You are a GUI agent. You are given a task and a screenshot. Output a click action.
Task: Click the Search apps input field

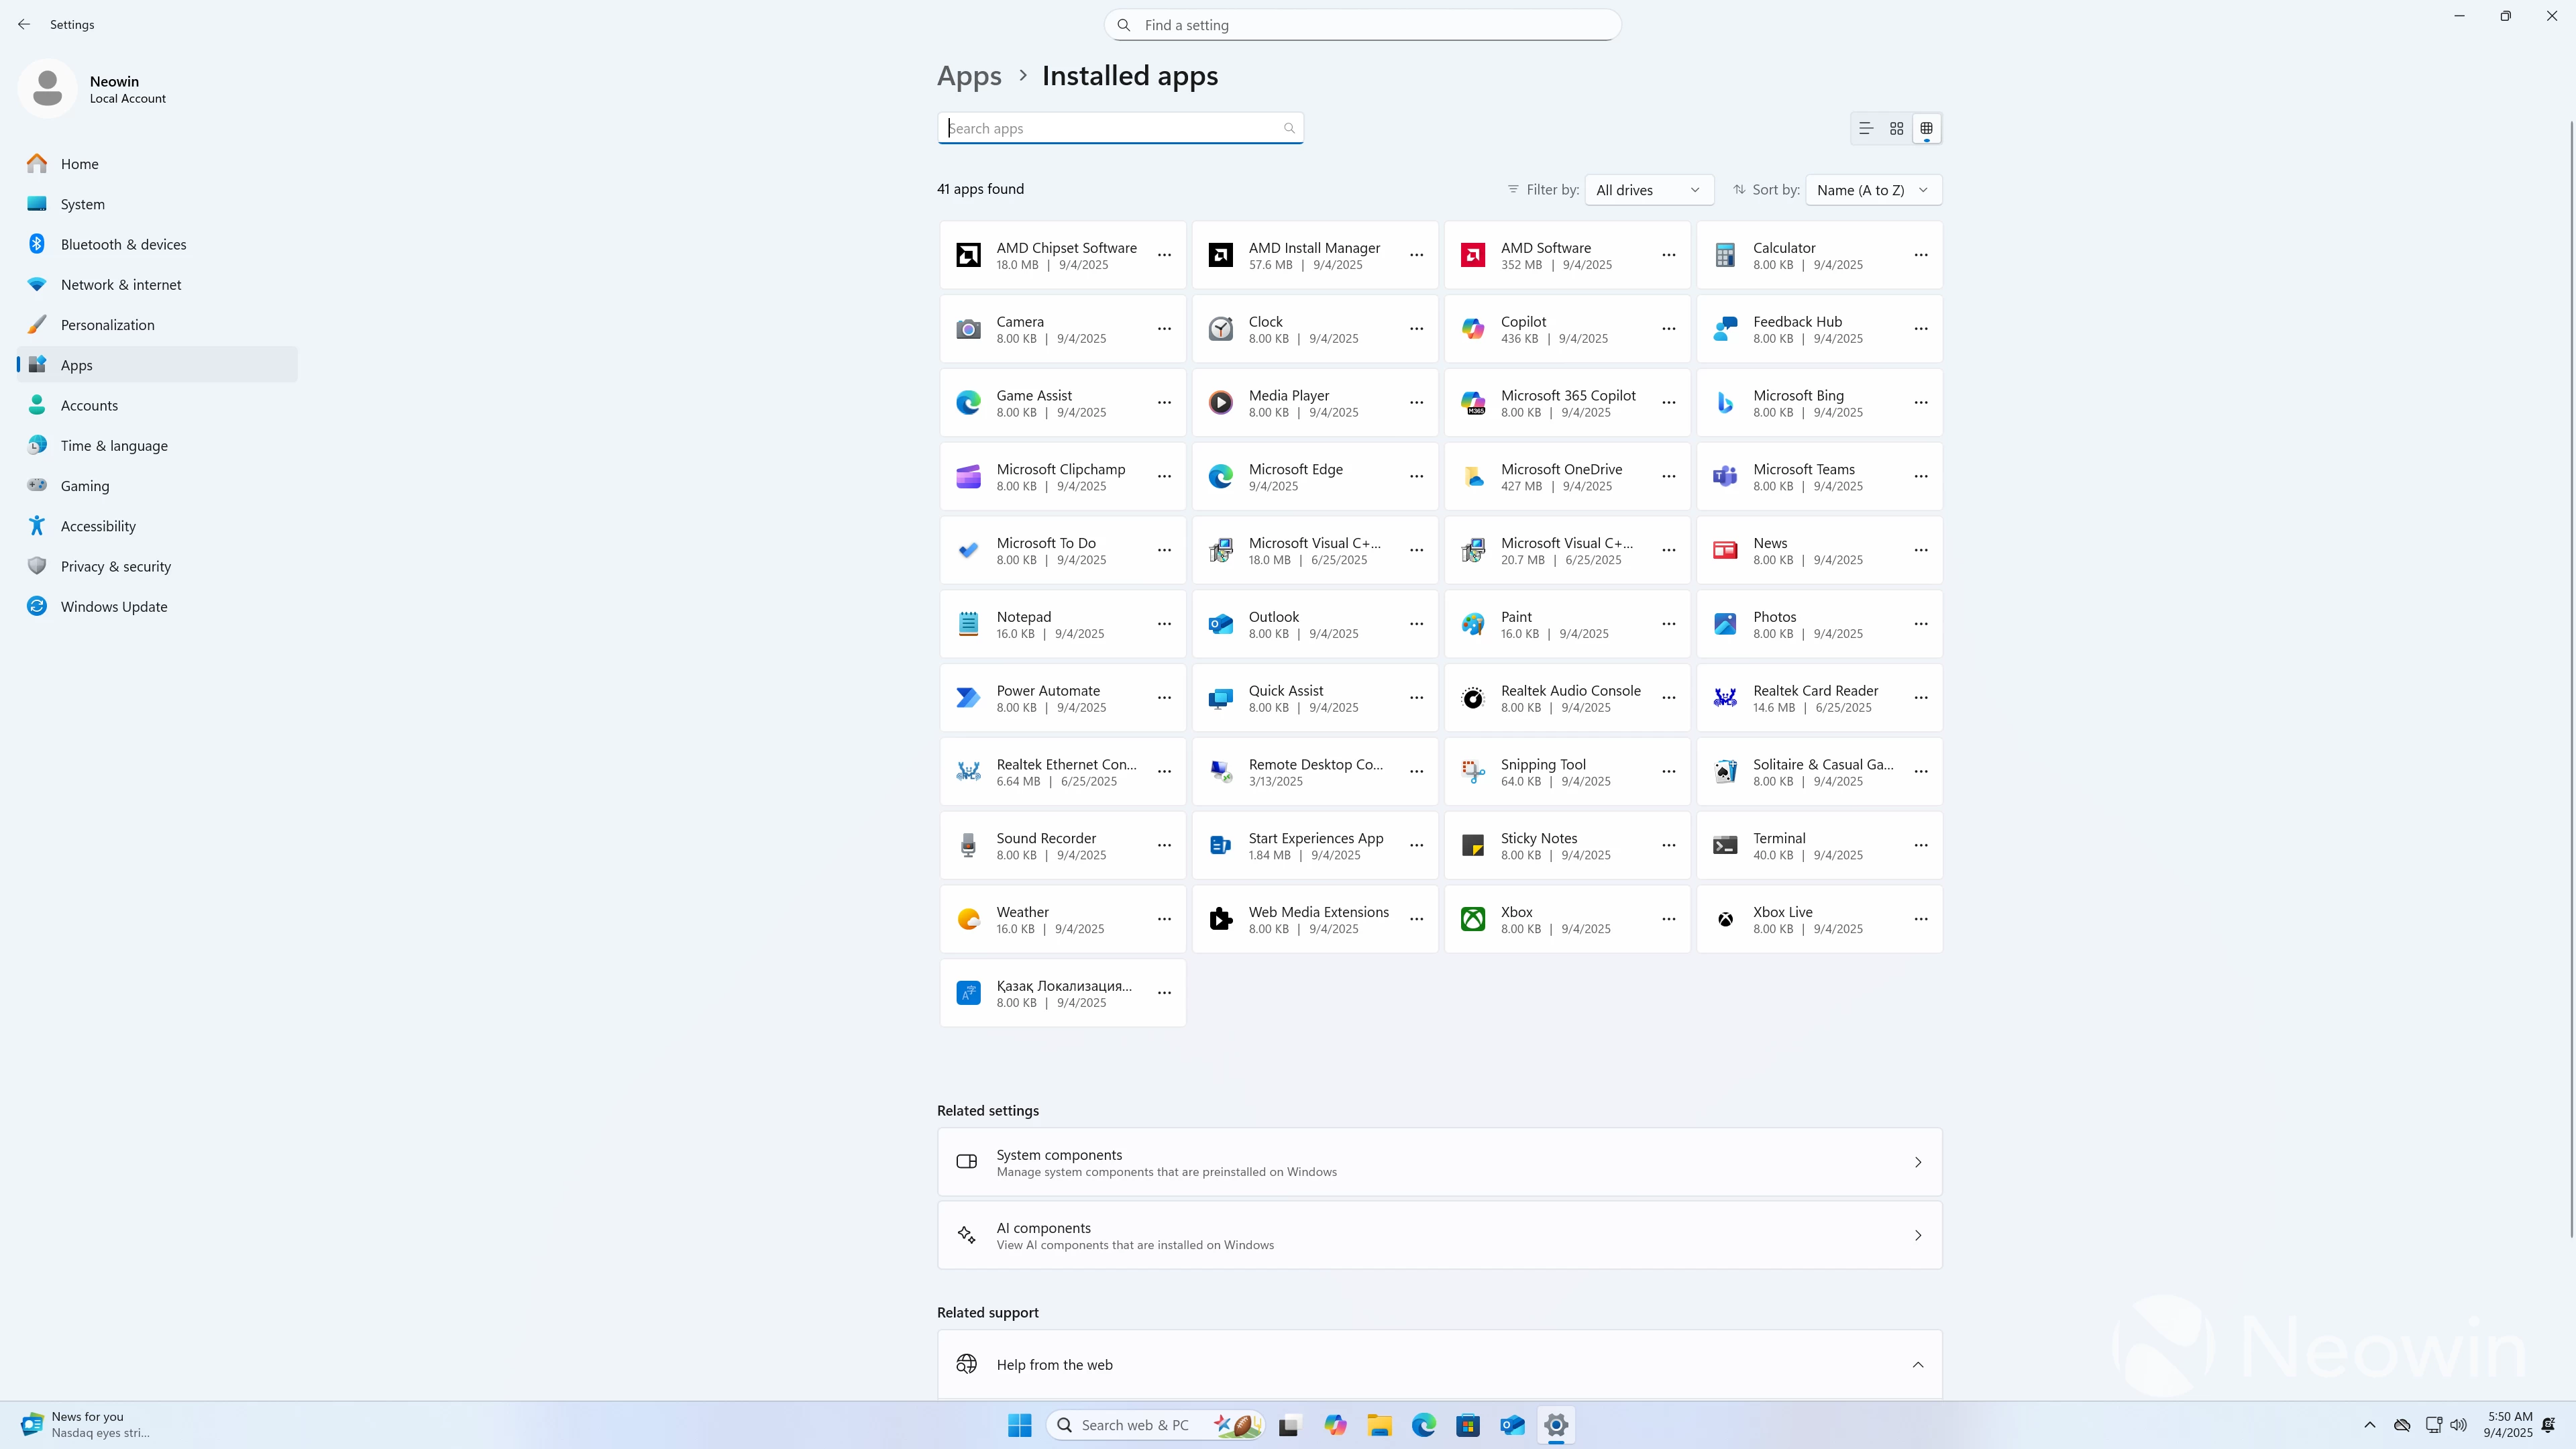click(1110, 128)
